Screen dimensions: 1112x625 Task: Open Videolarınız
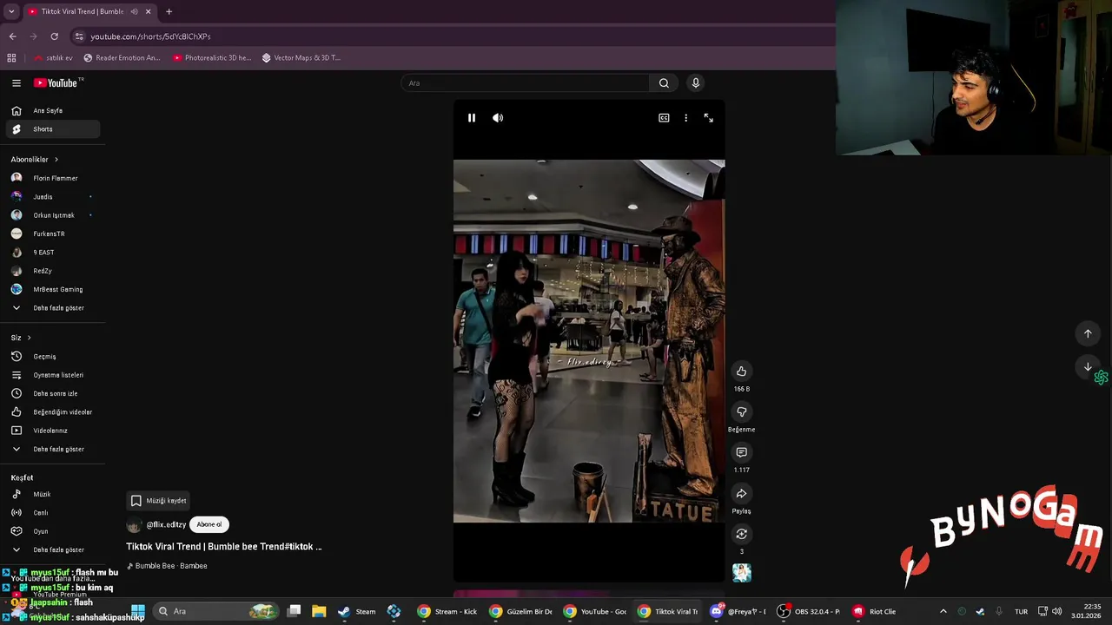click(52, 431)
